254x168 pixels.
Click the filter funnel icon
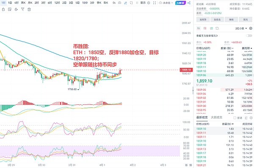point(23,9)
